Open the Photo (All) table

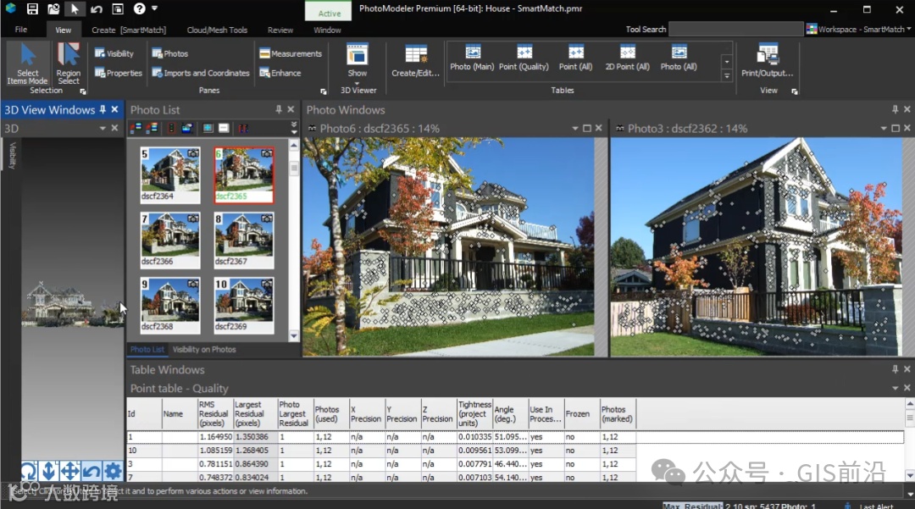tap(679, 58)
